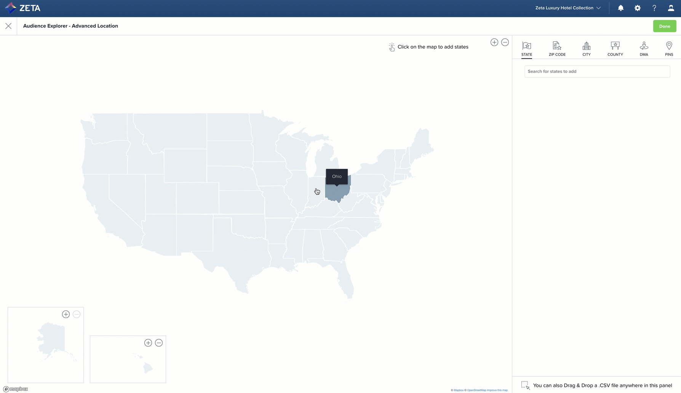Open the user profile icon
Viewport: 681px width, 393px height.
tap(671, 8)
